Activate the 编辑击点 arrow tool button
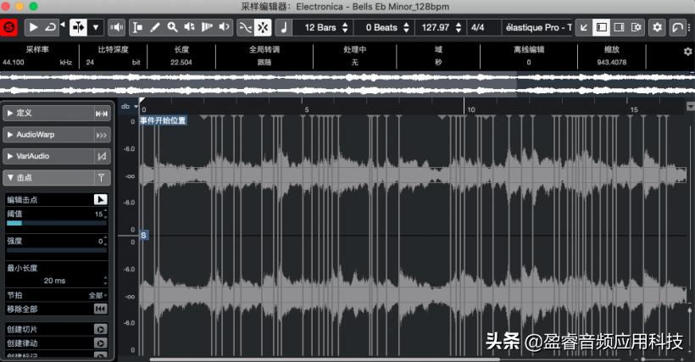Screen dimensions: 695x362 101,199
